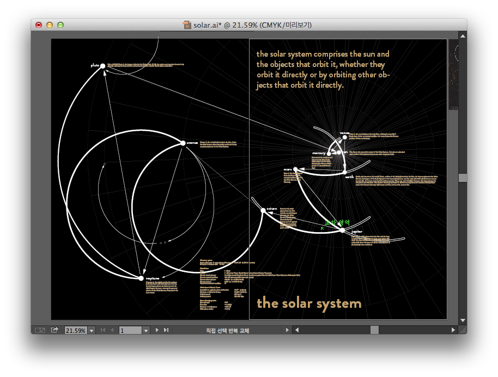The height and width of the screenshot is (377, 498).
Task: Click the vertical scrollbar thumb
Action: coord(463,178)
